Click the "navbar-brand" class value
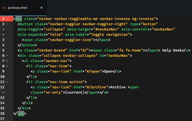 pyautogui.click(x=52, y=50)
